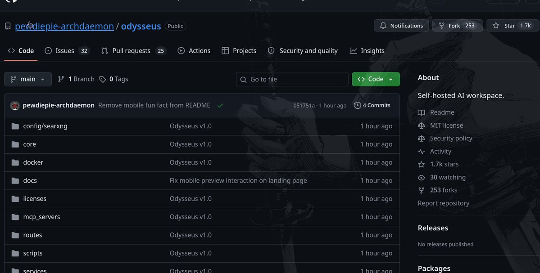Open the config/searxng folder
Screen dimensions: 540x273
pyautogui.click(x=45, y=126)
